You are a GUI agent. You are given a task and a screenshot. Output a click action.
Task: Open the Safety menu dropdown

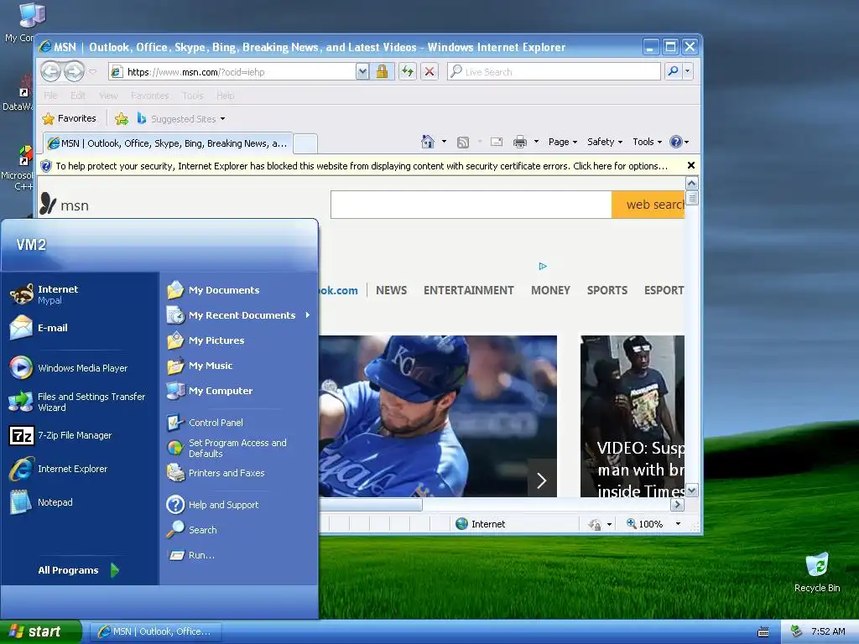pos(605,142)
